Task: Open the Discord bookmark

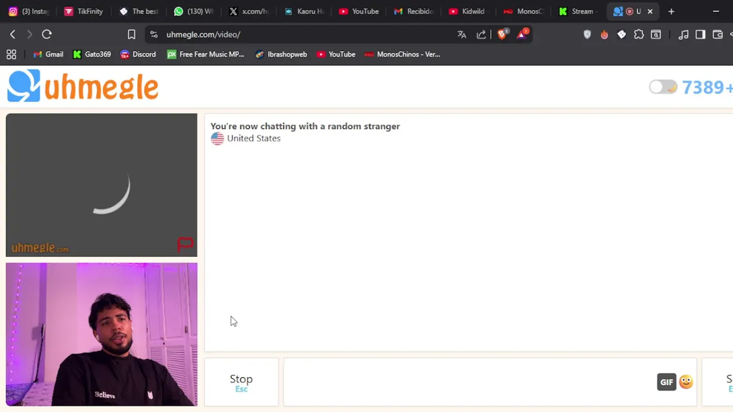Action: (138, 54)
